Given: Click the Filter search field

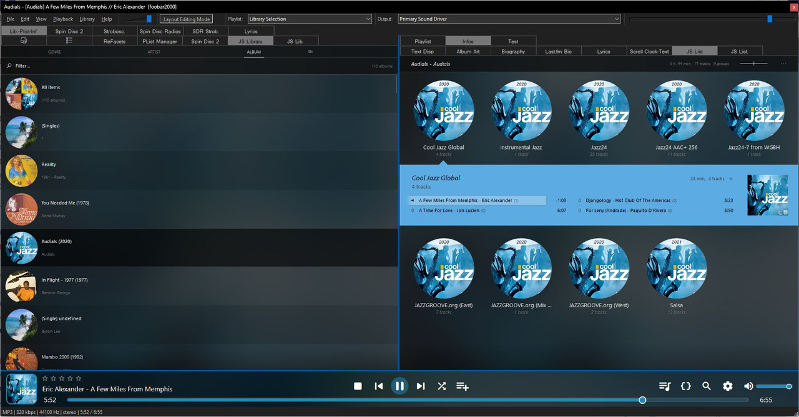Looking at the screenshot, I should click(187, 65).
